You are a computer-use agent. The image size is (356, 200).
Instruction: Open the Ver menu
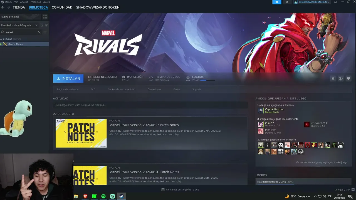pos(16,2)
